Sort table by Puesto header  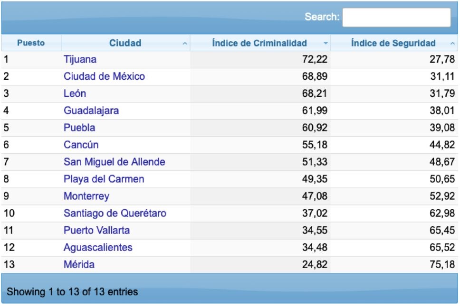(31, 43)
